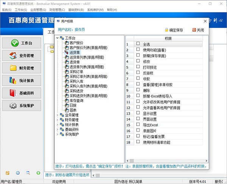
Task: Click the search window icon at sidebar bottom
Action: click(28, 173)
